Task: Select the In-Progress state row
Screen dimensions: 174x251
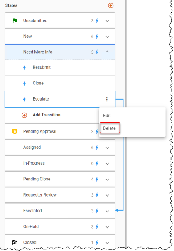Action: [x=60, y=163]
